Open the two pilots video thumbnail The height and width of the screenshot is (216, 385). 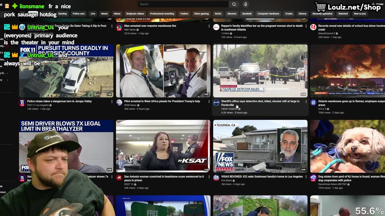point(163,71)
